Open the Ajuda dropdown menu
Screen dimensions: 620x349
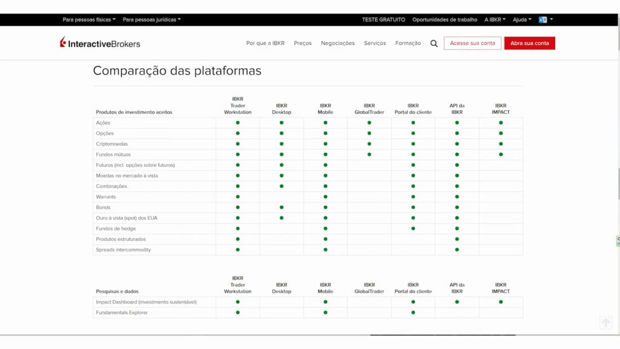522,20
